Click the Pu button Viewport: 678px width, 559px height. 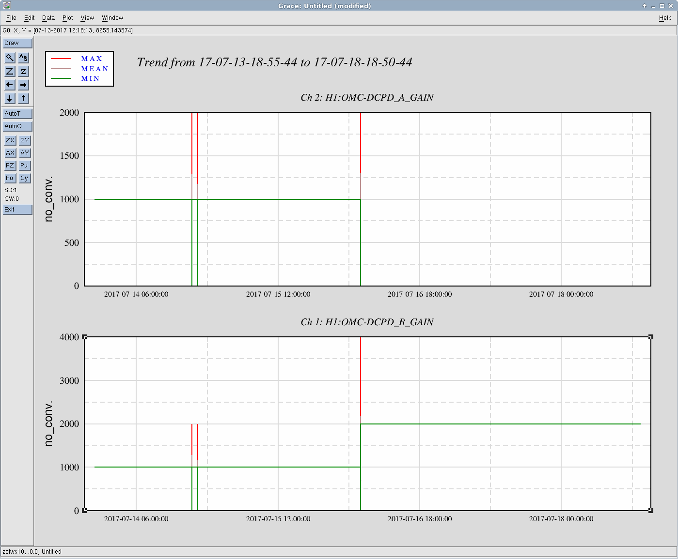(25, 166)
